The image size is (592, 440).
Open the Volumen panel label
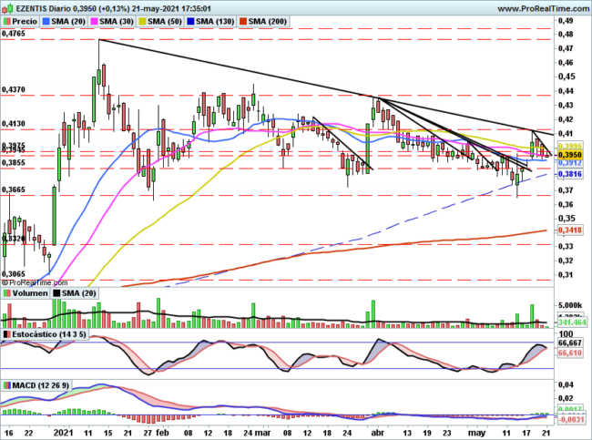pos(30,293)
